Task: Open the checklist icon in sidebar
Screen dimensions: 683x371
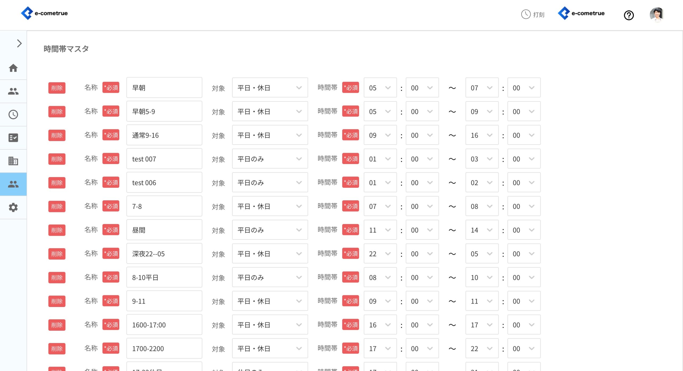Action: click(x=13, y=138)
